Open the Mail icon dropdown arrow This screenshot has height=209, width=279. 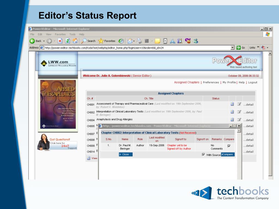[x=134, y=41]
